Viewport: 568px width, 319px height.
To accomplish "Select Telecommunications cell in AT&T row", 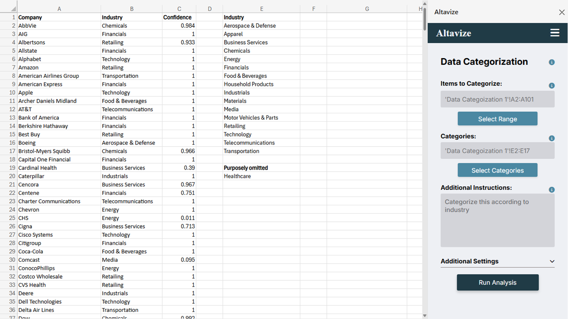I will pyautogui.click(x=131, y=109).
